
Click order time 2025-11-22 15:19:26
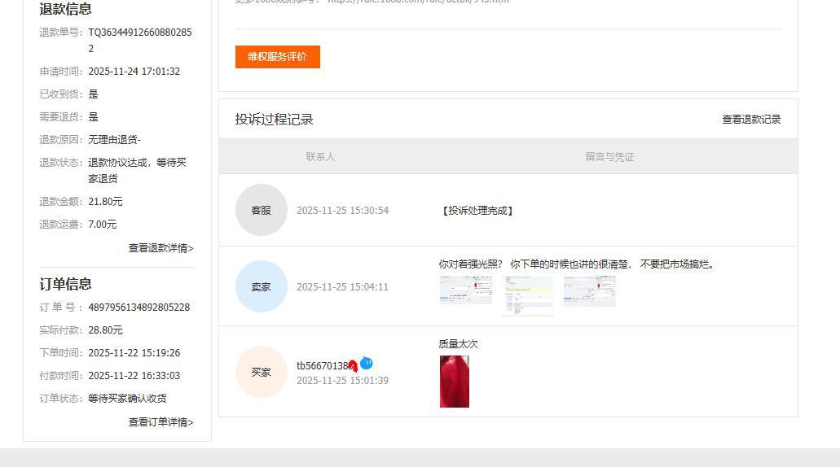134,353
